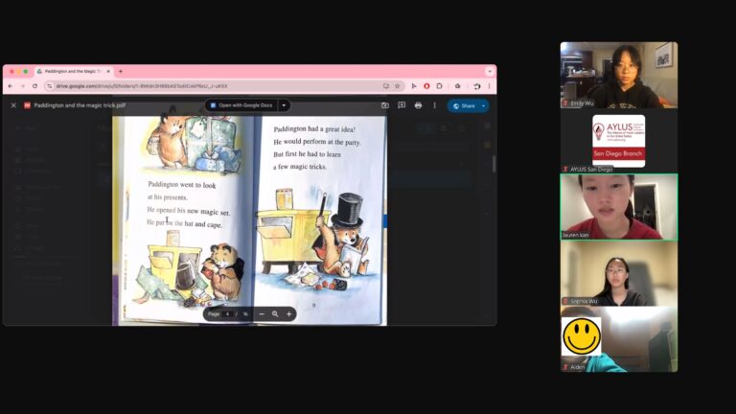Click the magnifier reset zoom icon
Screen dimensions: 736x414
pos(275,314)
